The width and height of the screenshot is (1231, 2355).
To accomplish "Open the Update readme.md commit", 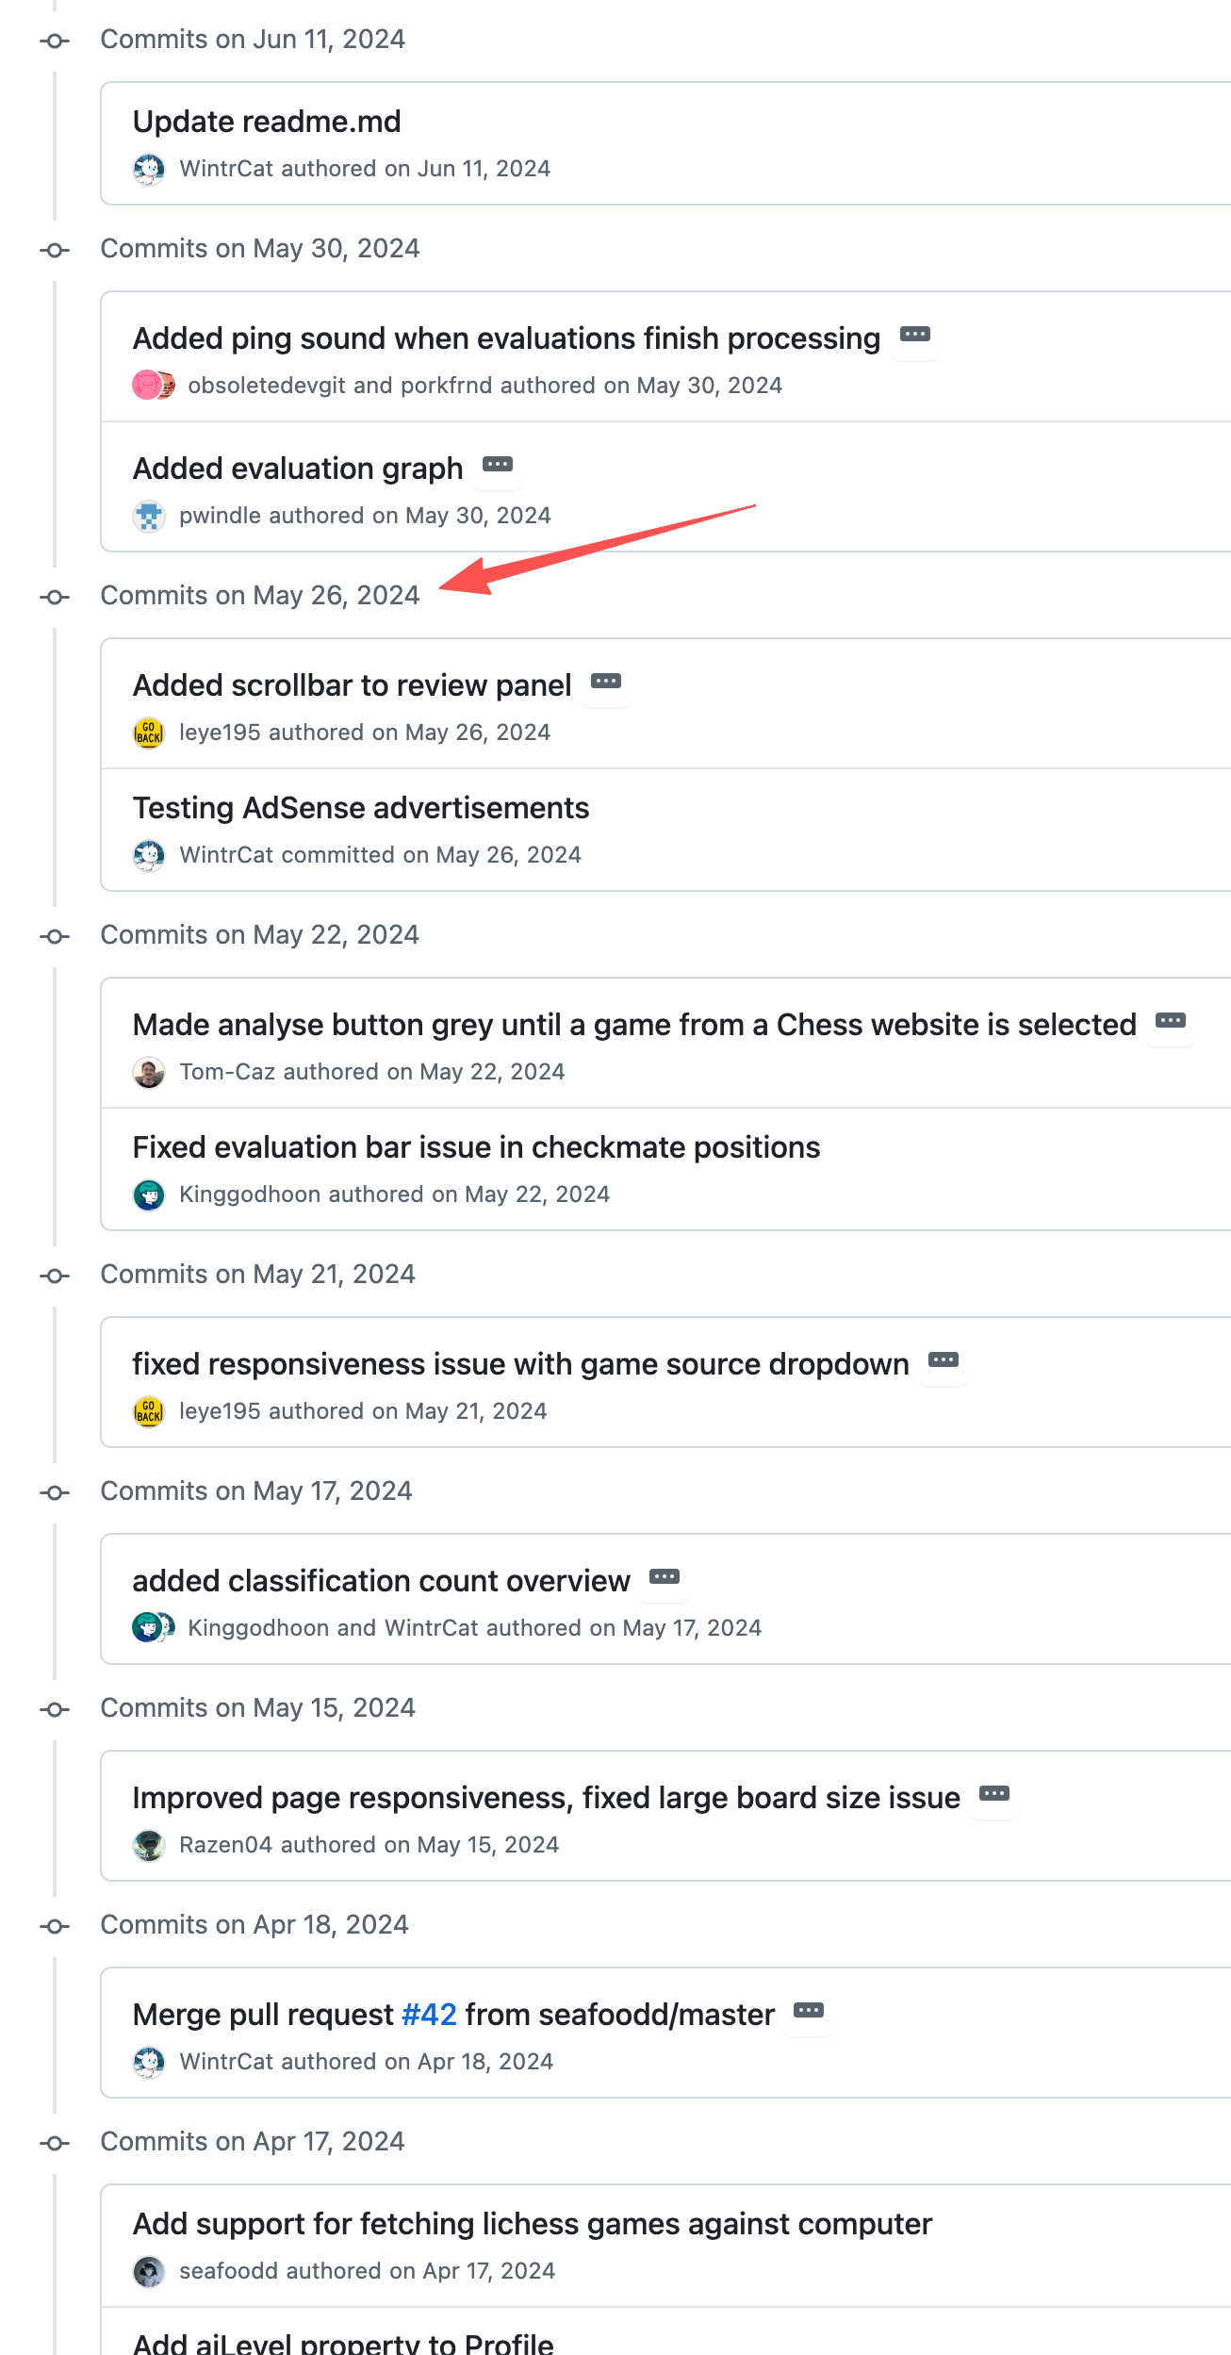I will pyautogui.click(x=267, y=122).
